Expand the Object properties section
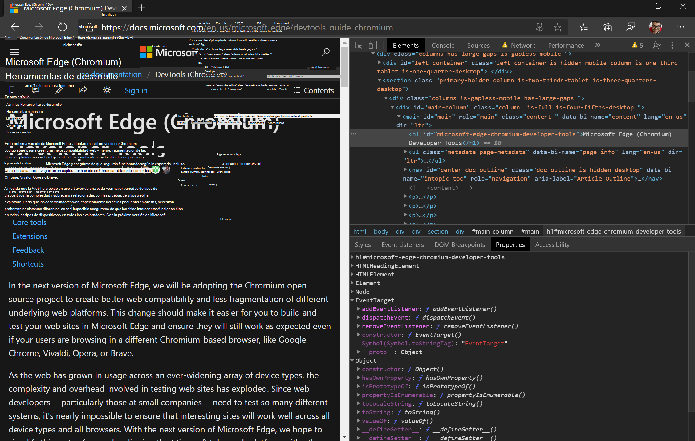 [353, 360]
